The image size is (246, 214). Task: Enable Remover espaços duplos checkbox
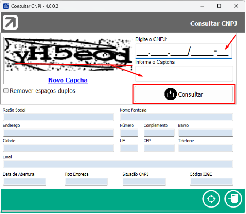[x=6, y=91]
